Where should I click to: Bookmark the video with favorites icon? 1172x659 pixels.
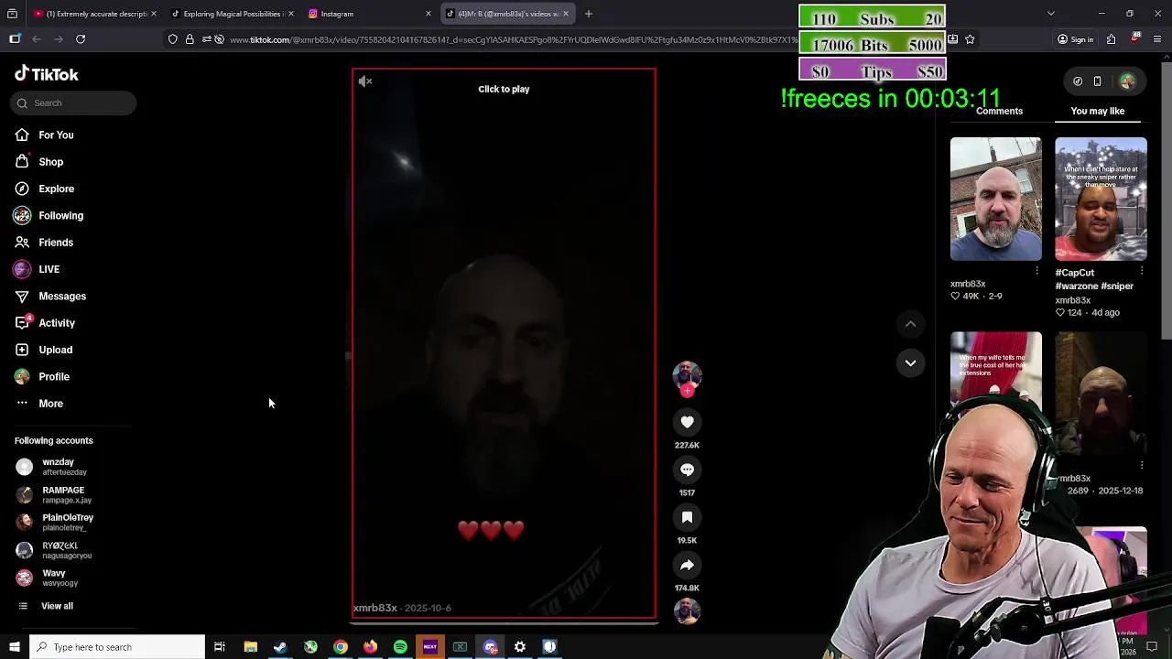tap(687, 517)
